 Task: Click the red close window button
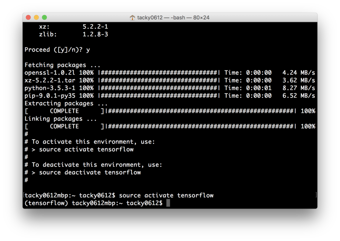tap(28, 17)
